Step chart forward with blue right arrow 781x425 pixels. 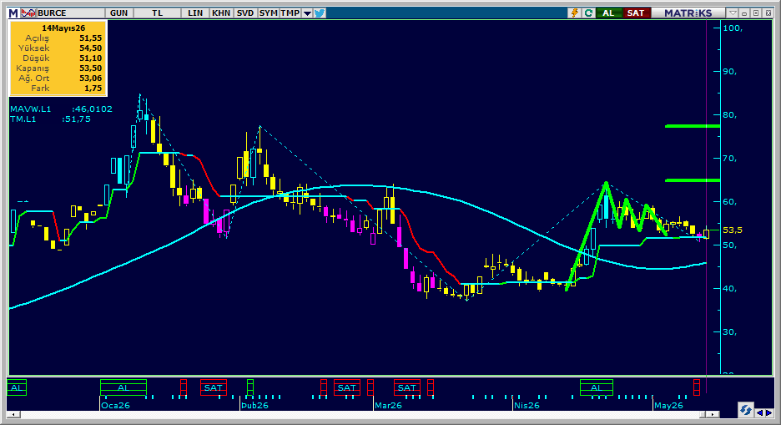point(768,412)
